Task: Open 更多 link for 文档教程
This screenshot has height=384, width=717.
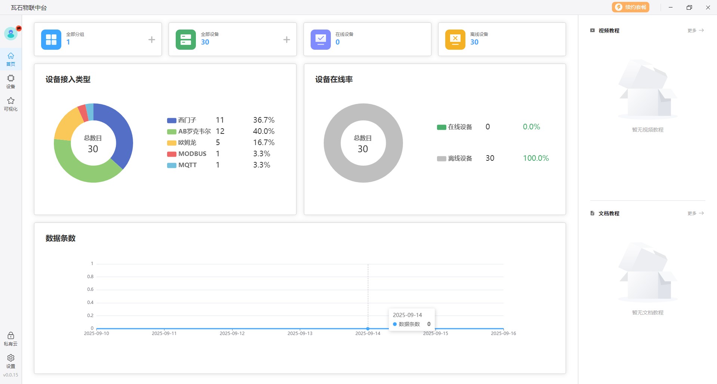Action: (x=695, y=213)
